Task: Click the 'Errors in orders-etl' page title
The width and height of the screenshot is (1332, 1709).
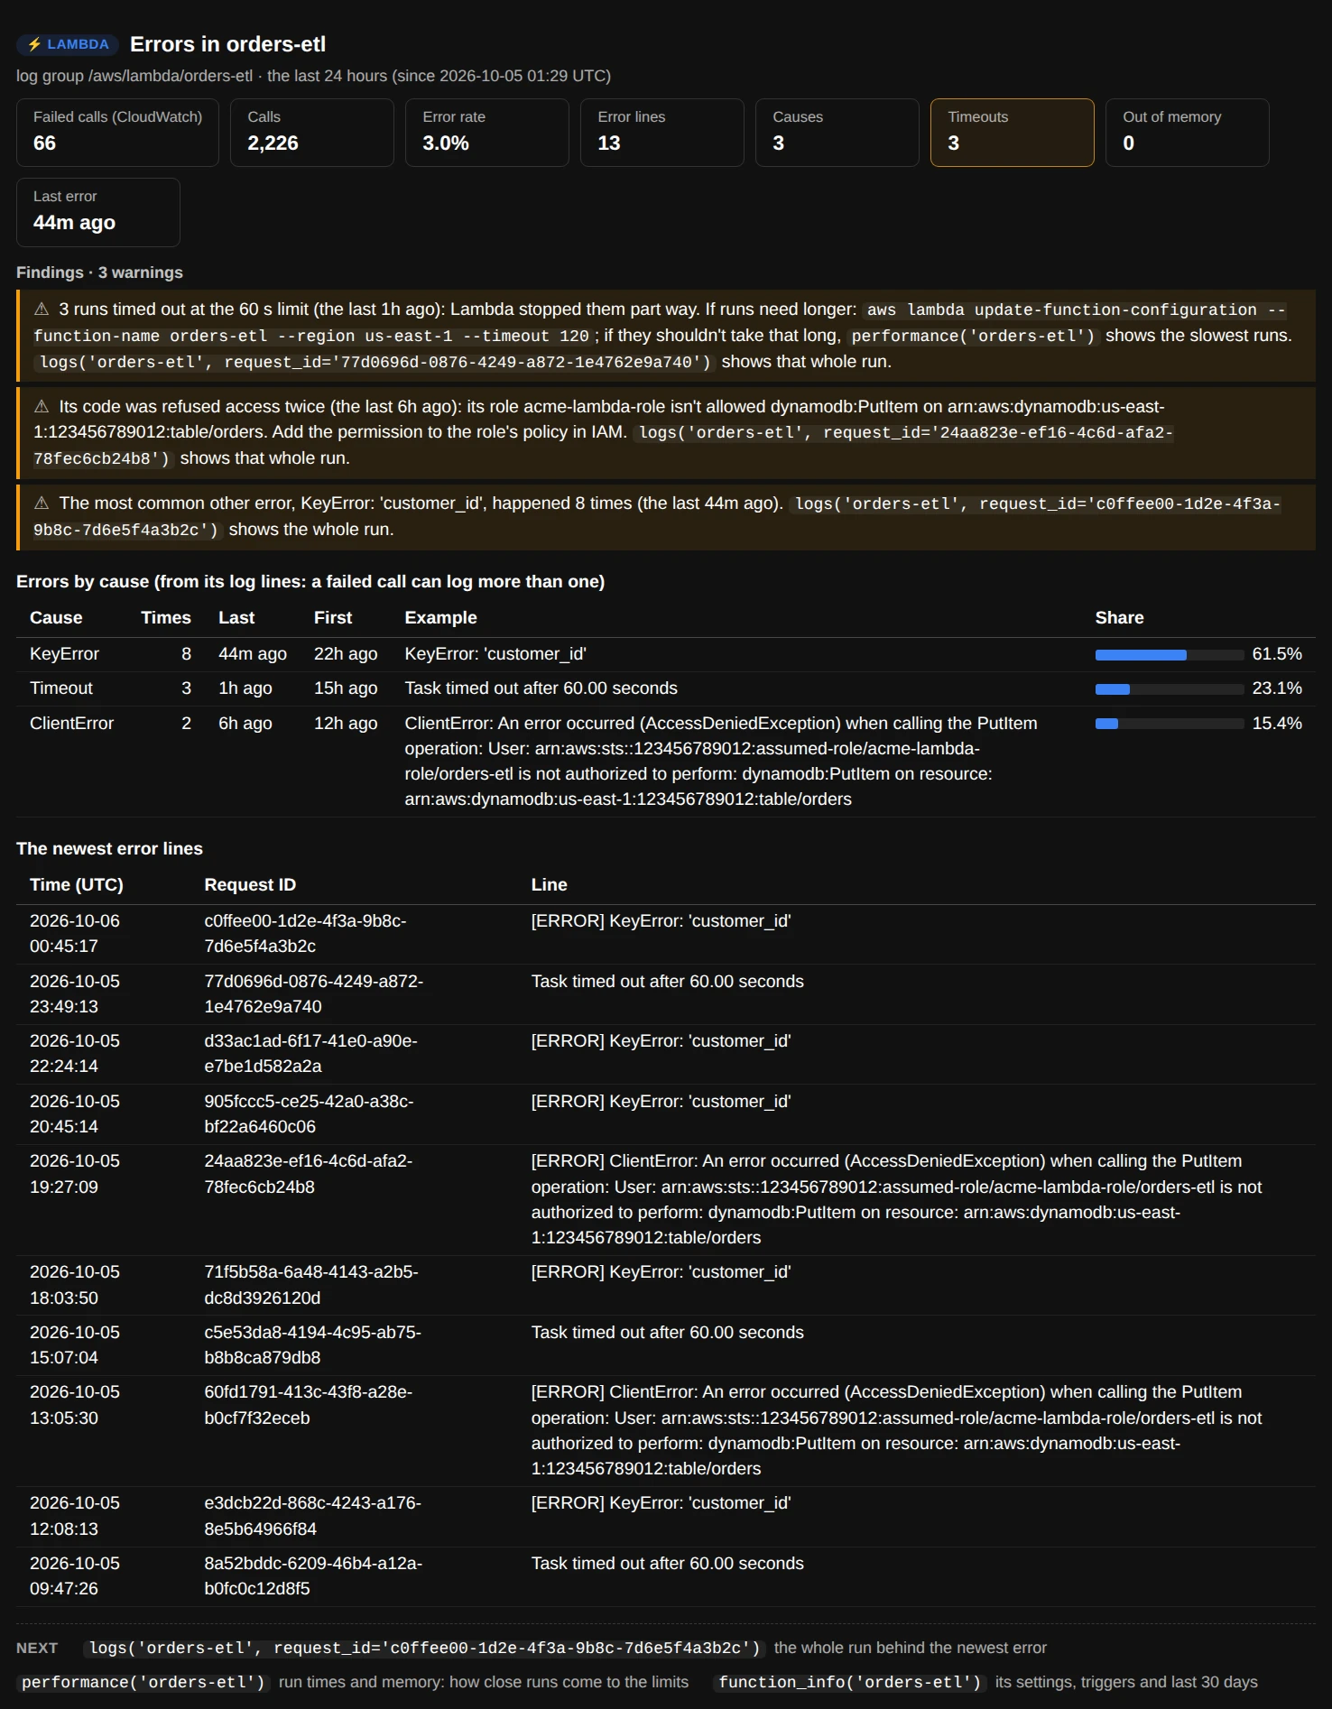Action: coord(227,44)
